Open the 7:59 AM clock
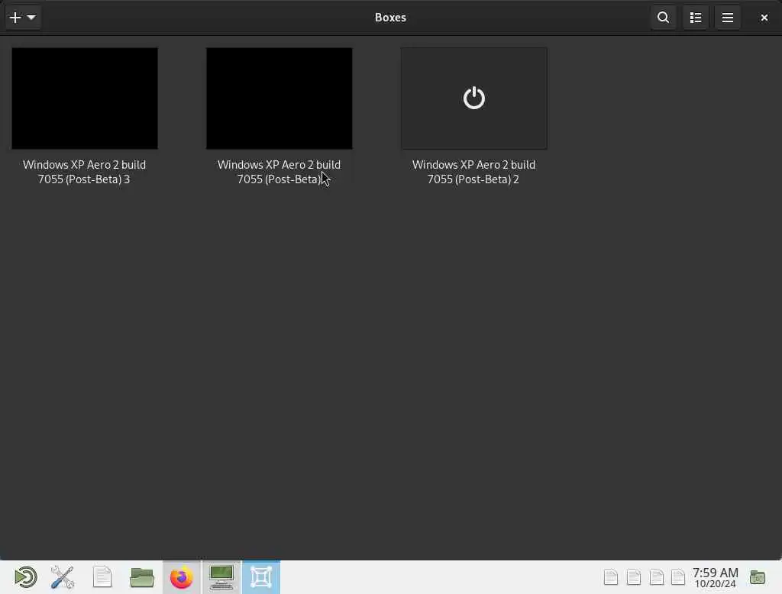Viewport: 782px width, 594px height. click(715, 577)
